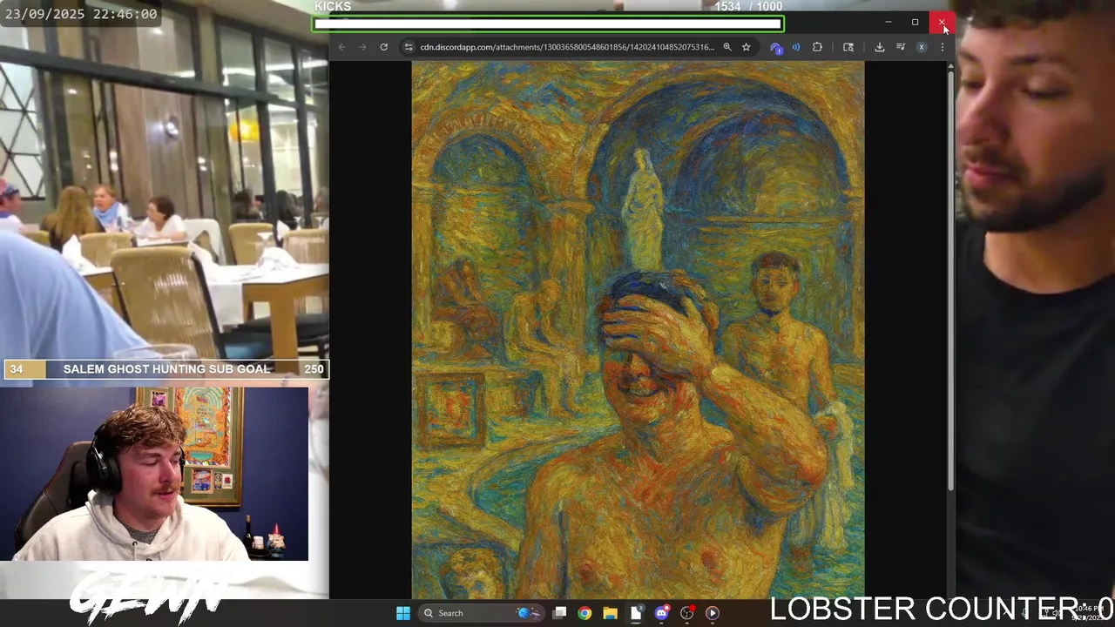Click the Google Lens search icon
The width and height of the screenshot is (1115, 627).
tap(848, 47)
